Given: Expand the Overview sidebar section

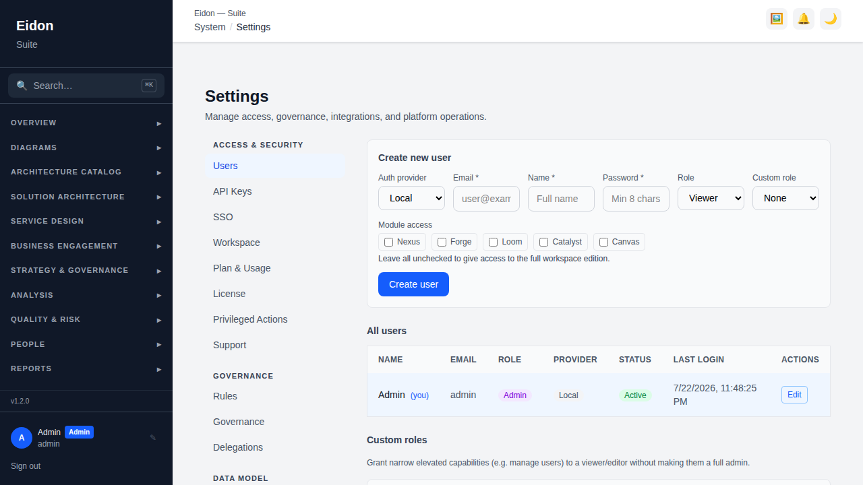Looking at the screenshot, I should pos(86,123).
